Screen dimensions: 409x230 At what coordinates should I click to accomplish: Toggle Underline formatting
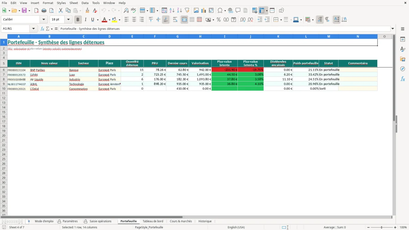tap(92, 20)
